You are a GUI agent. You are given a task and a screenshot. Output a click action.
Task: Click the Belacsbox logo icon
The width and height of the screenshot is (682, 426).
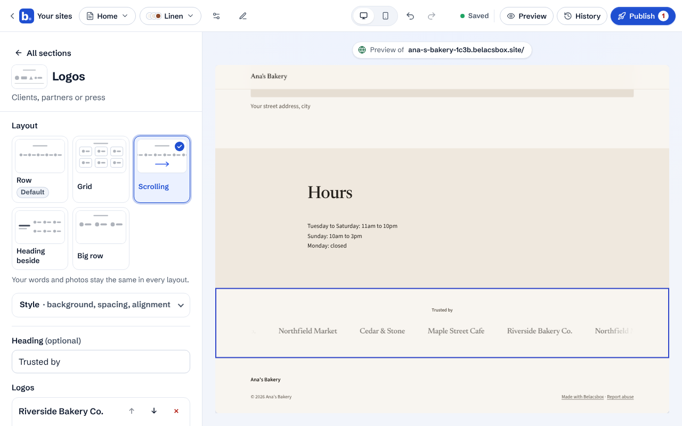tap(26, 16)
